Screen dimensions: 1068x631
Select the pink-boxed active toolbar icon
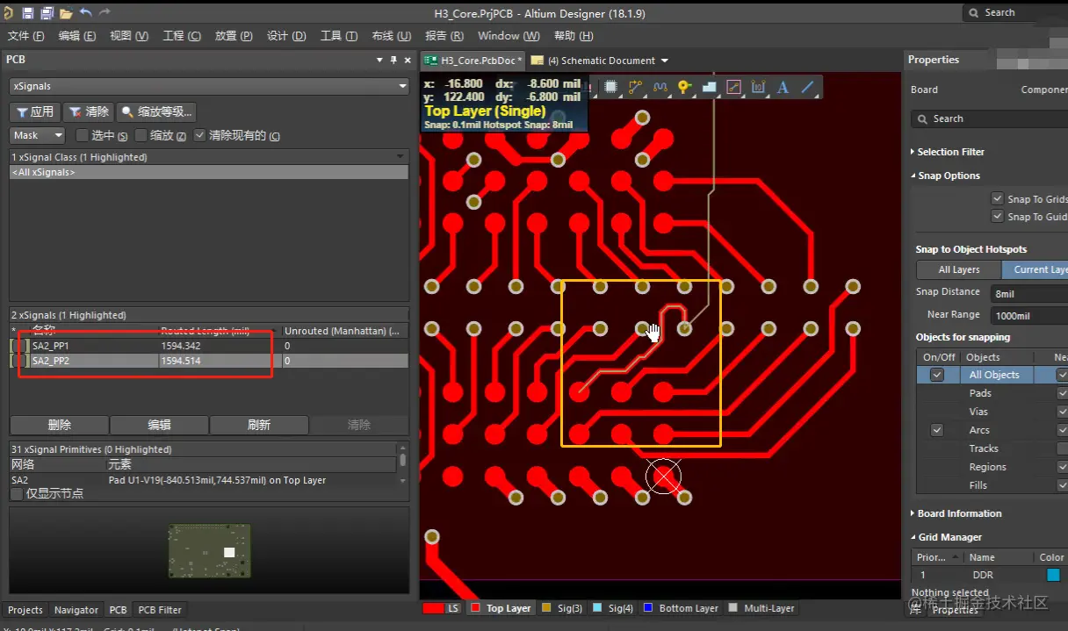coord(734,87)
